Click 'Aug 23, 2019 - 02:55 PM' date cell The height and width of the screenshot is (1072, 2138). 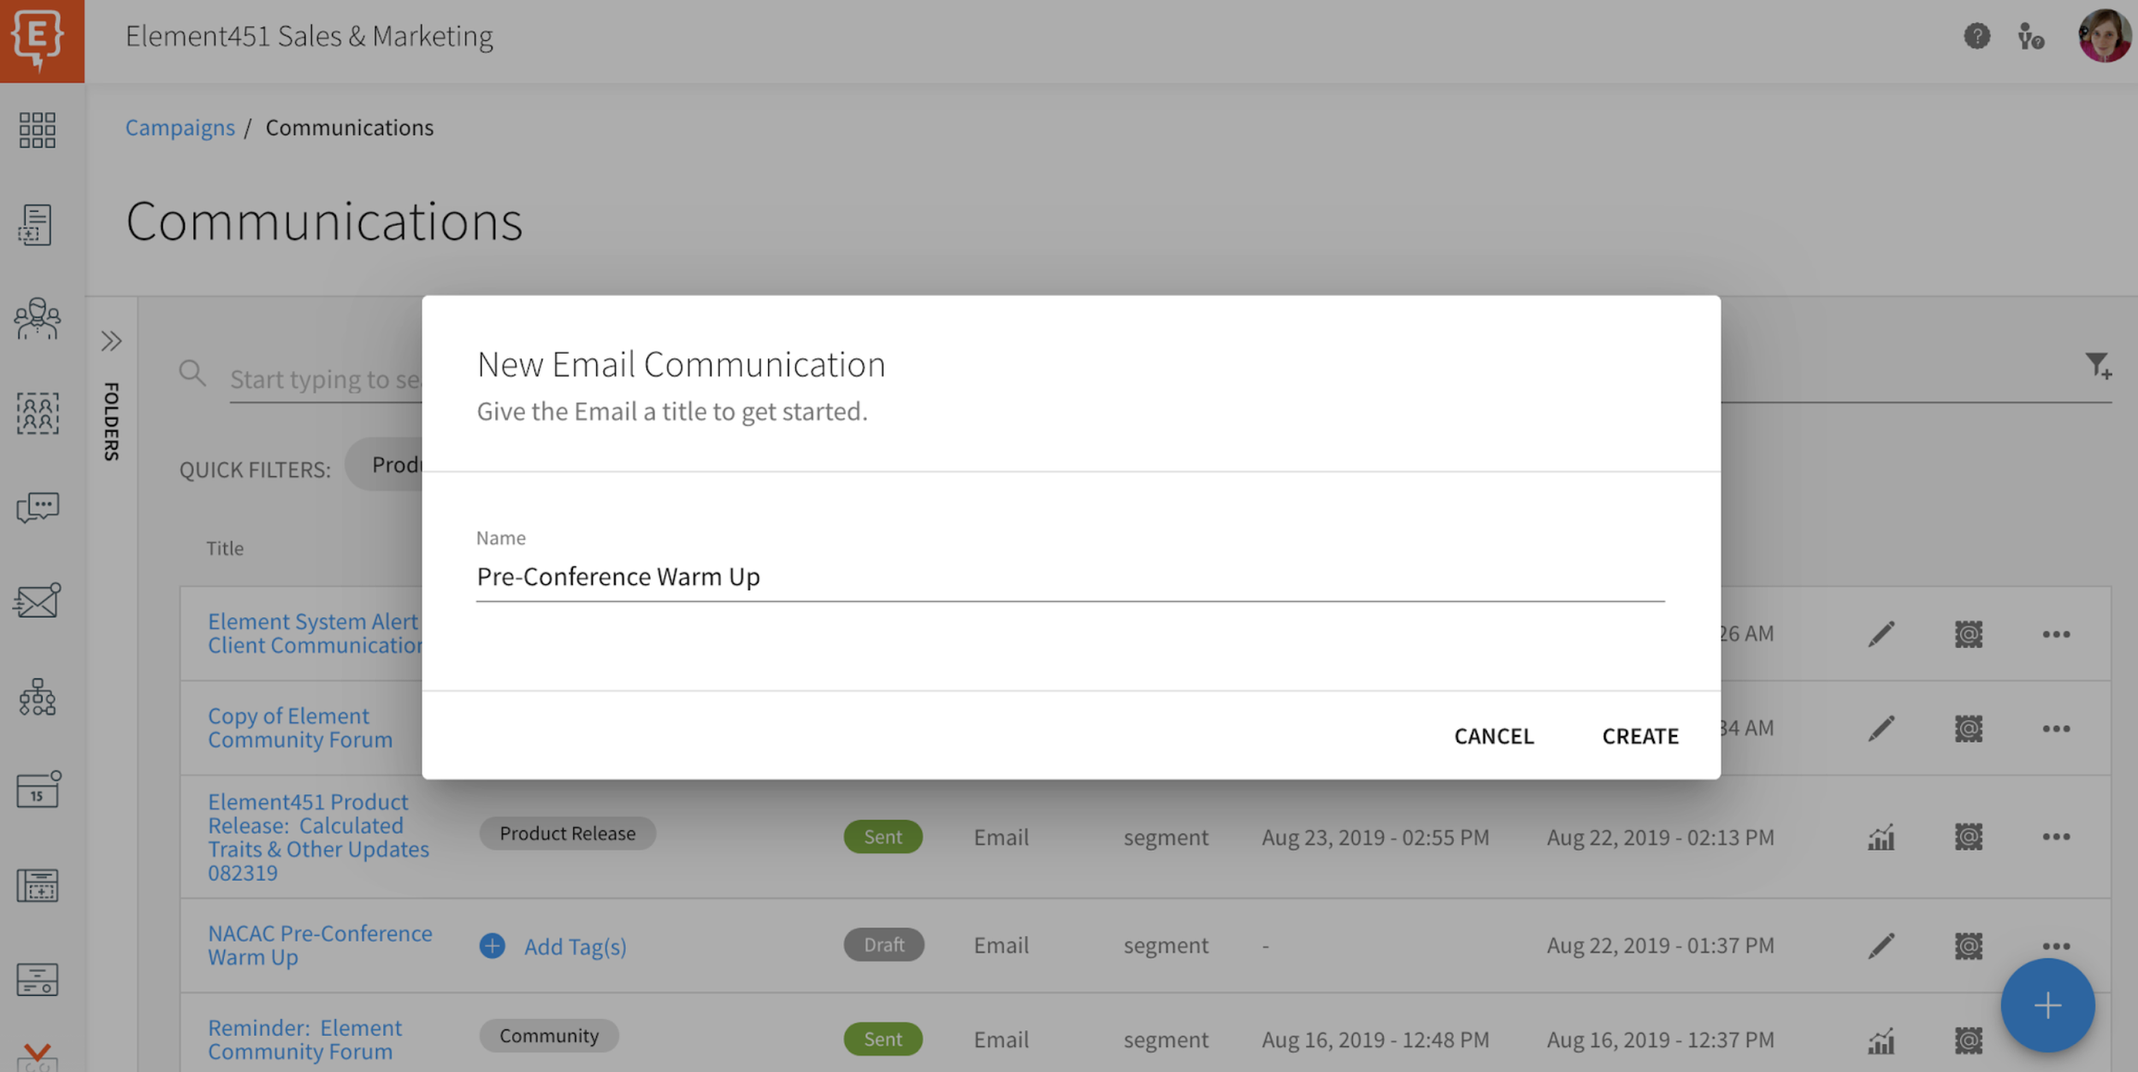point(1375,838)
